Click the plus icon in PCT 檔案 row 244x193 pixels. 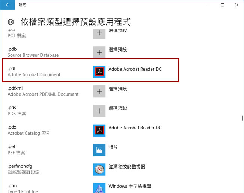99,34
